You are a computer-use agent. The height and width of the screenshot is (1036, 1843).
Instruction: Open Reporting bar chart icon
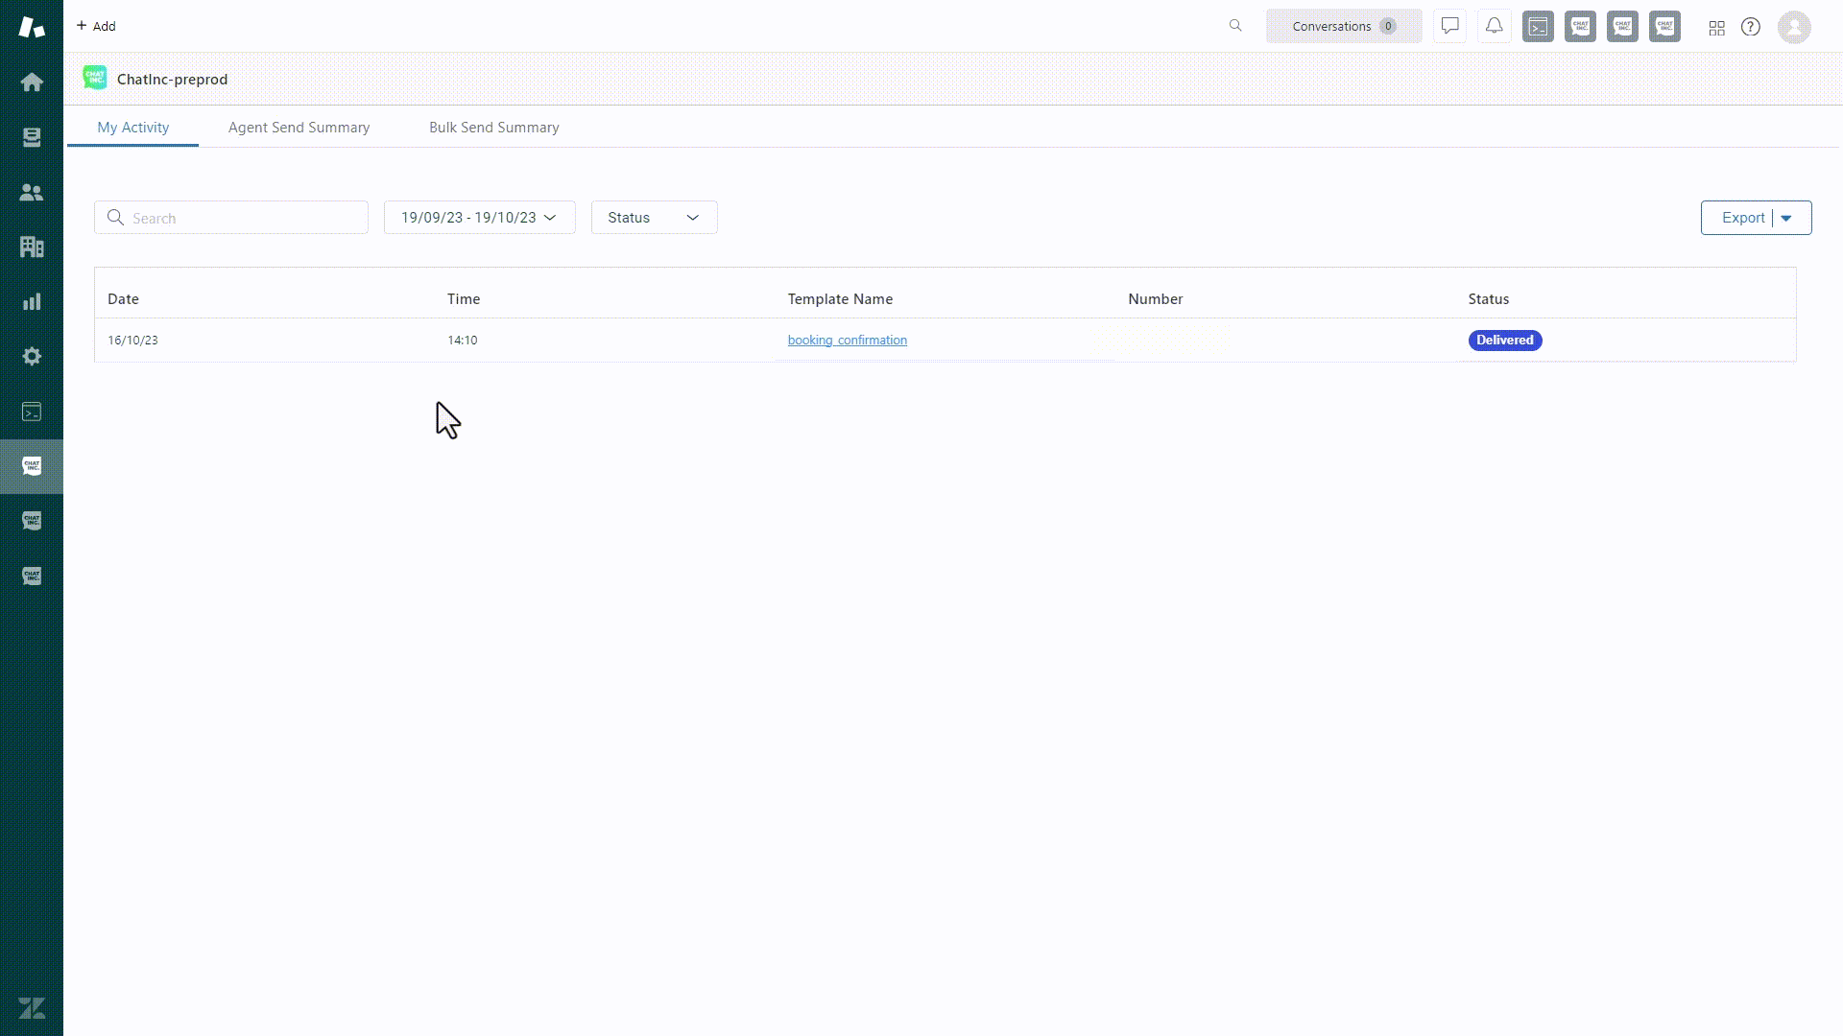pos(32,302)
